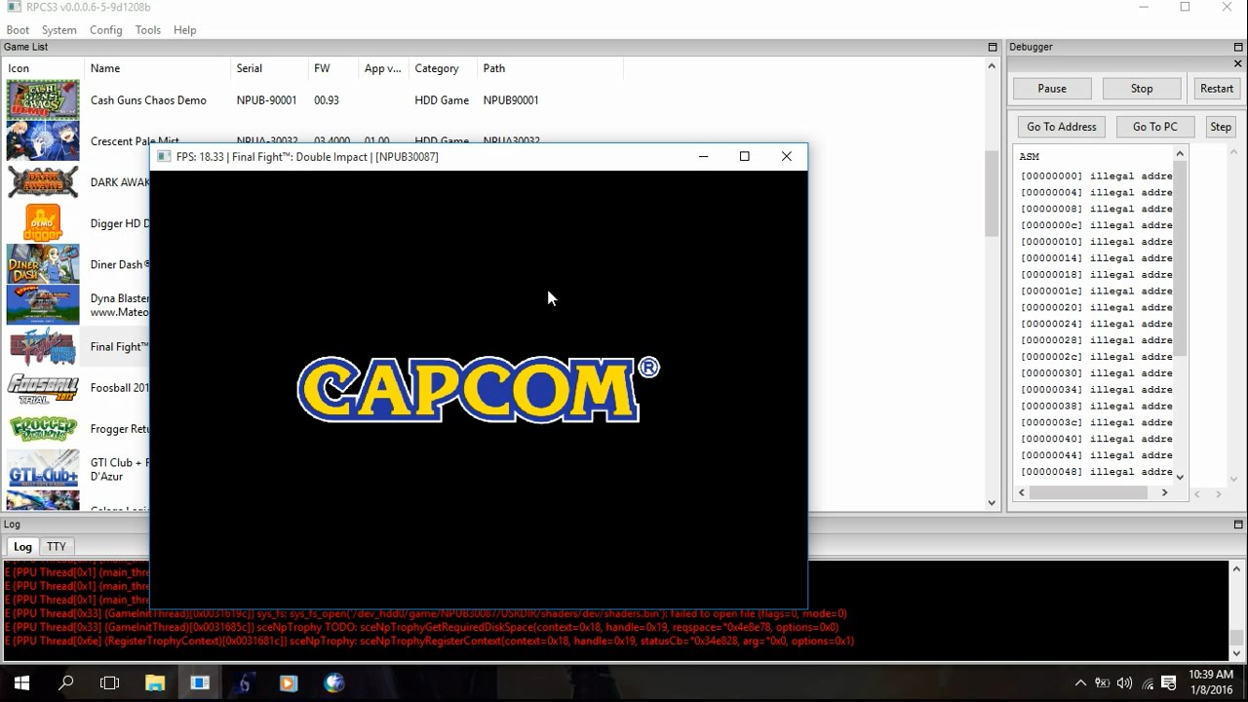
Task: Float the Game List panel
Action: pyautogui.click(x=993, y=47)
